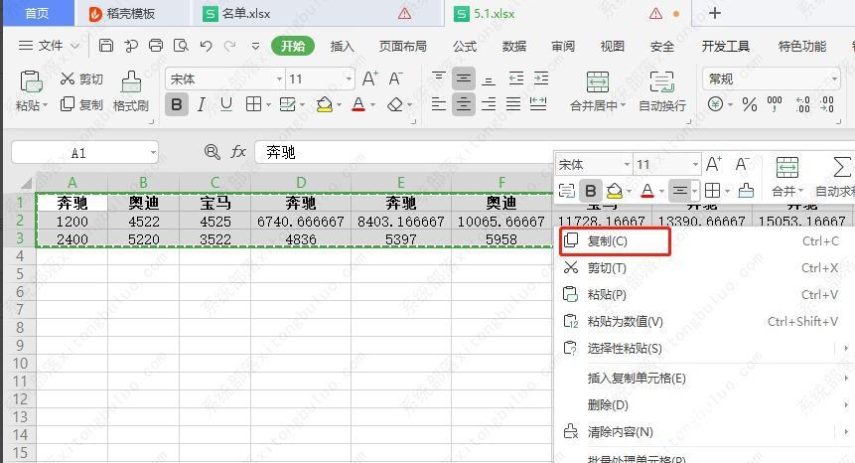Select the Format Painter (格式刷) tool
Image resolution: width=855 pixels, height=463 pixels.
pos(131,91)
